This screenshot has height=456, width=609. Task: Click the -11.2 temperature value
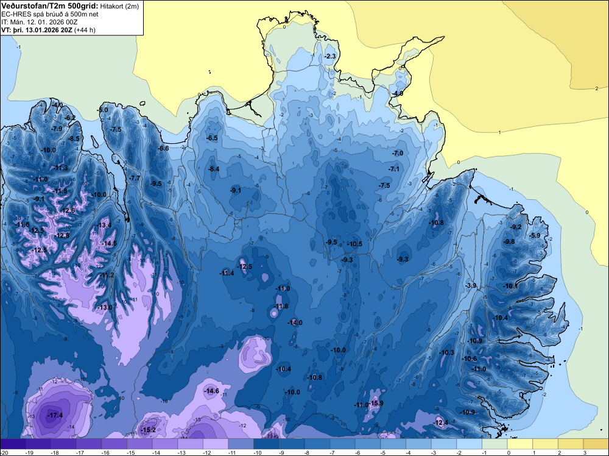107,275
